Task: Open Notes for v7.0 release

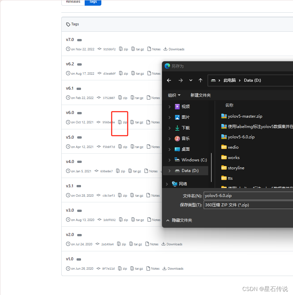Action: click(x=154, y=49)
